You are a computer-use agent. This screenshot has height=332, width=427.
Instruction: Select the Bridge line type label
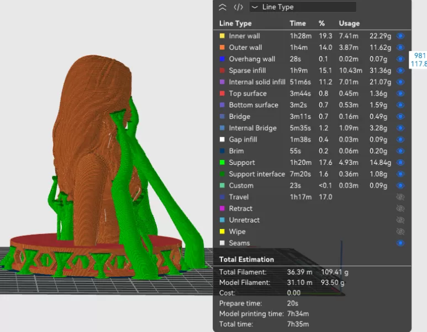point(239,117)
